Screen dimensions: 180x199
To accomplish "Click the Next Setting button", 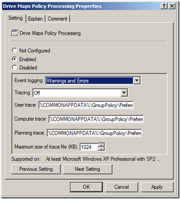I will click(87, 169).
